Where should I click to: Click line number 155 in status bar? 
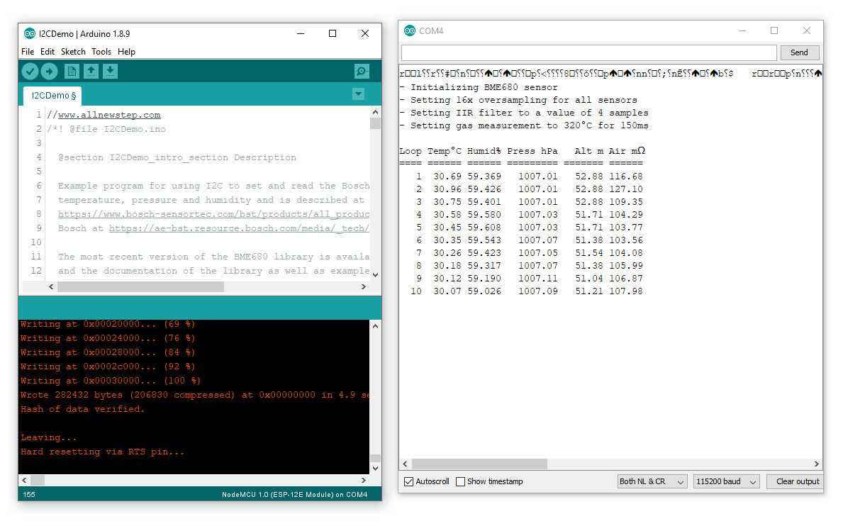(29, 494)
